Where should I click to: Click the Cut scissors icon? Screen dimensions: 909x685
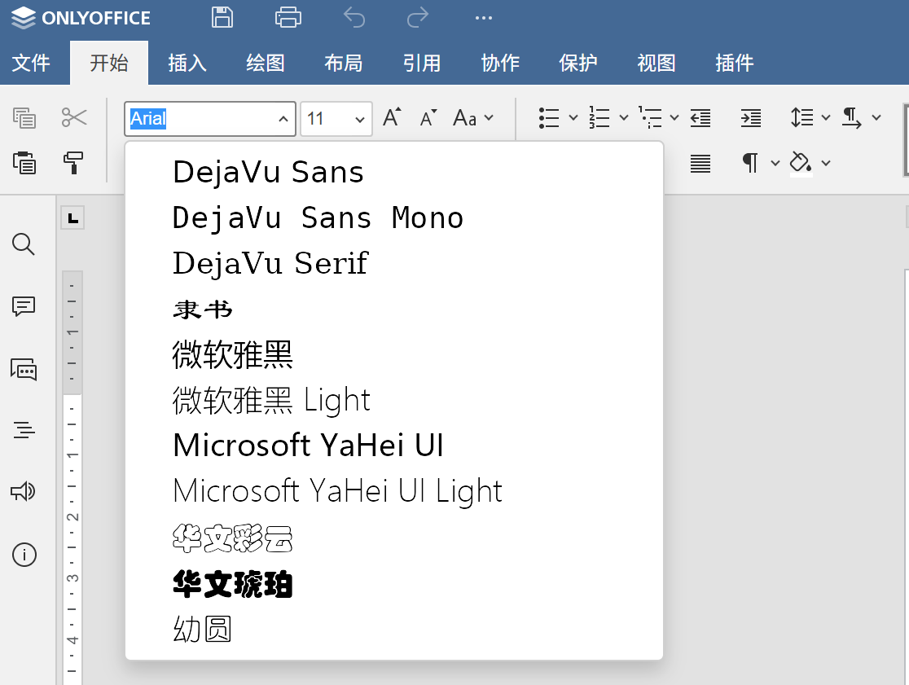tap(74, 118)
